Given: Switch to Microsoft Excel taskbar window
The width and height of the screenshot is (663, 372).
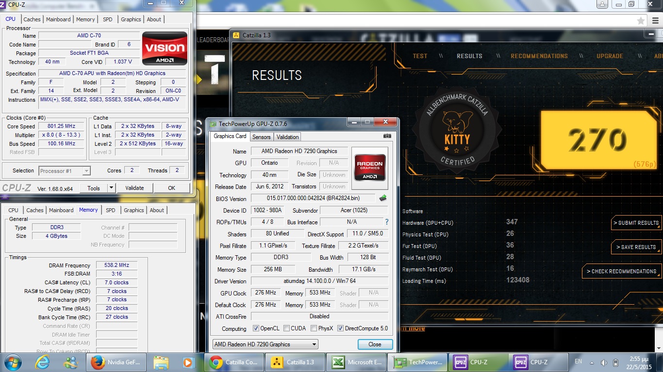Looking at the screenshot, I should coord(357,362).
